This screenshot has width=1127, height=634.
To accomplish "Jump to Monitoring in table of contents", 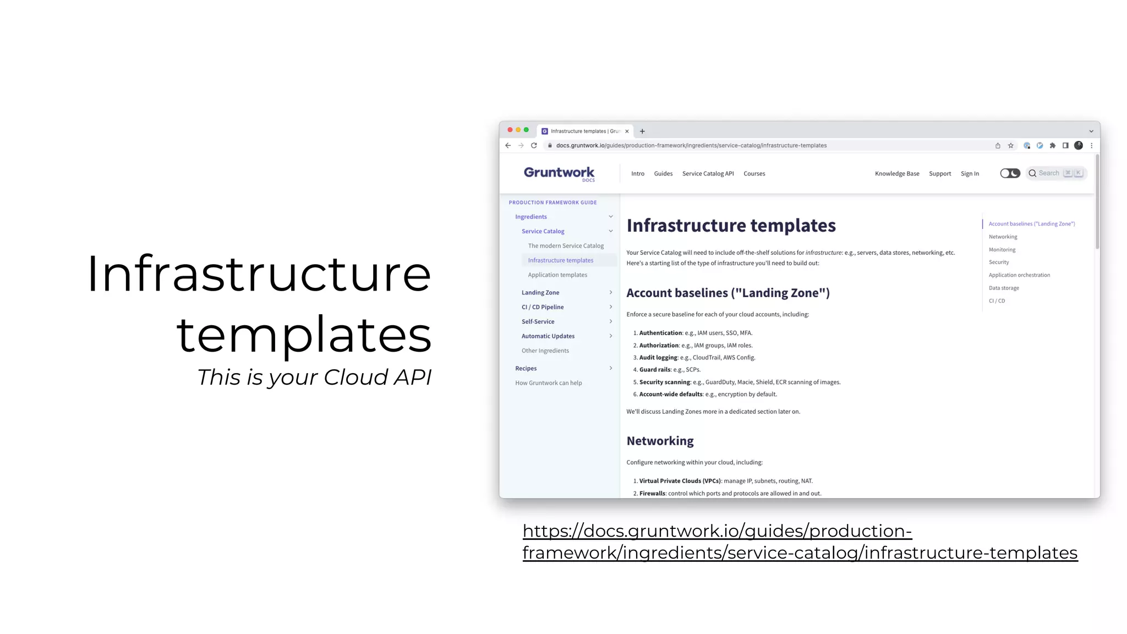I will coord(1002,249).
